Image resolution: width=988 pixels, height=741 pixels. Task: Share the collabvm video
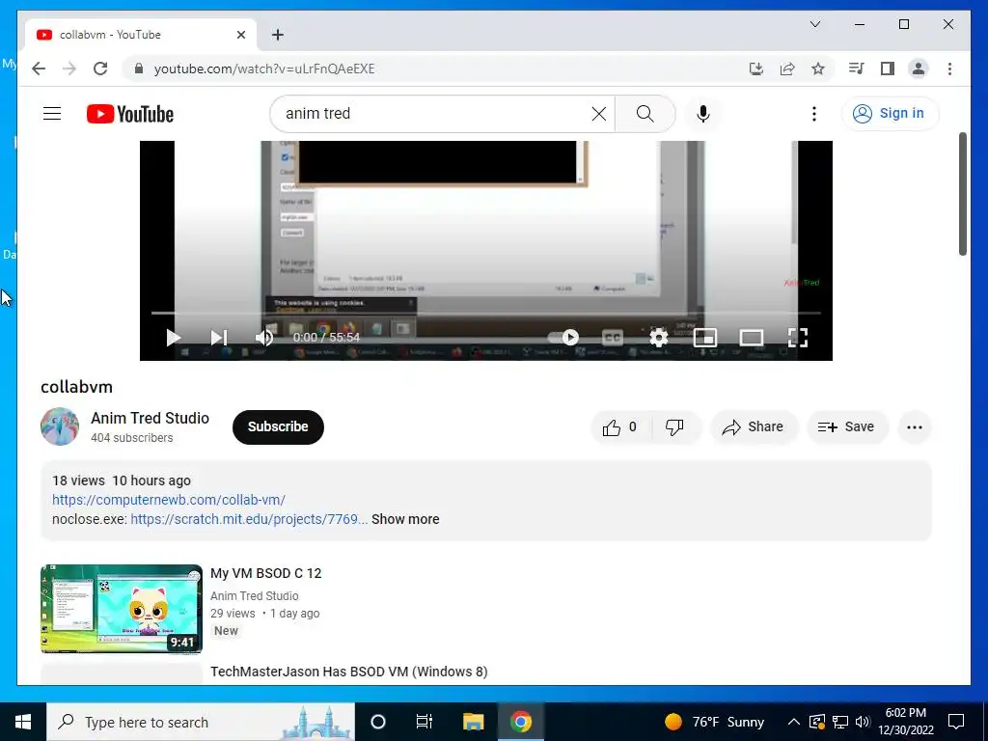click(754, 427)
